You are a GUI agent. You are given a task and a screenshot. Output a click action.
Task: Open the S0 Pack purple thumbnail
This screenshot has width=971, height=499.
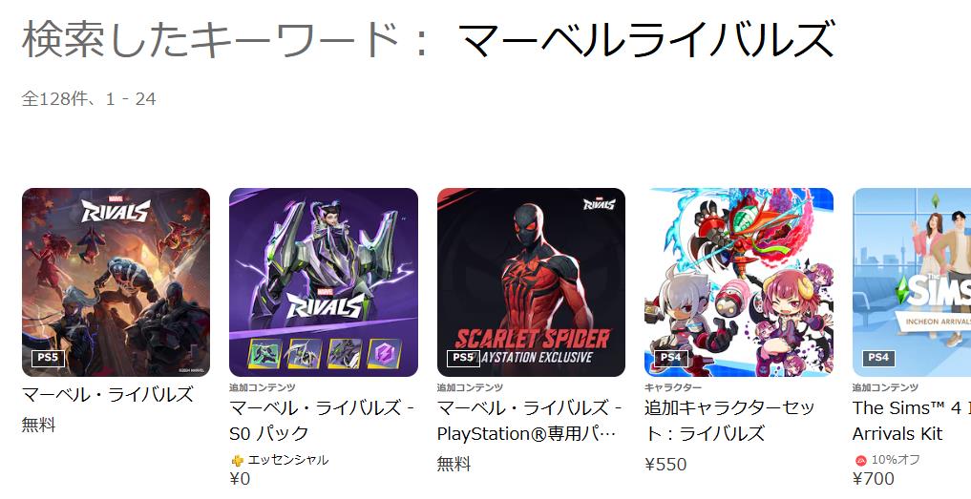324,282
